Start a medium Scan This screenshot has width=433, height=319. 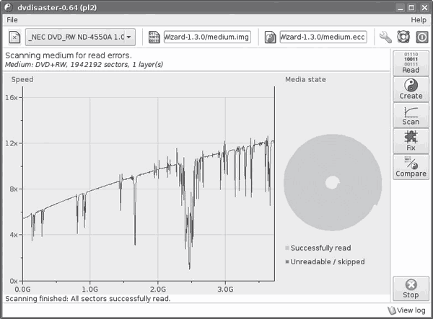coord(411,115)
